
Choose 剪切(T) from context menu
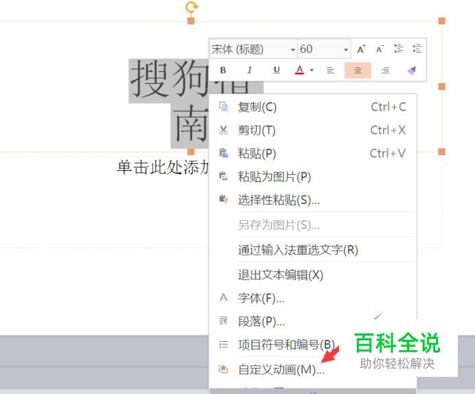coord(313,130)
